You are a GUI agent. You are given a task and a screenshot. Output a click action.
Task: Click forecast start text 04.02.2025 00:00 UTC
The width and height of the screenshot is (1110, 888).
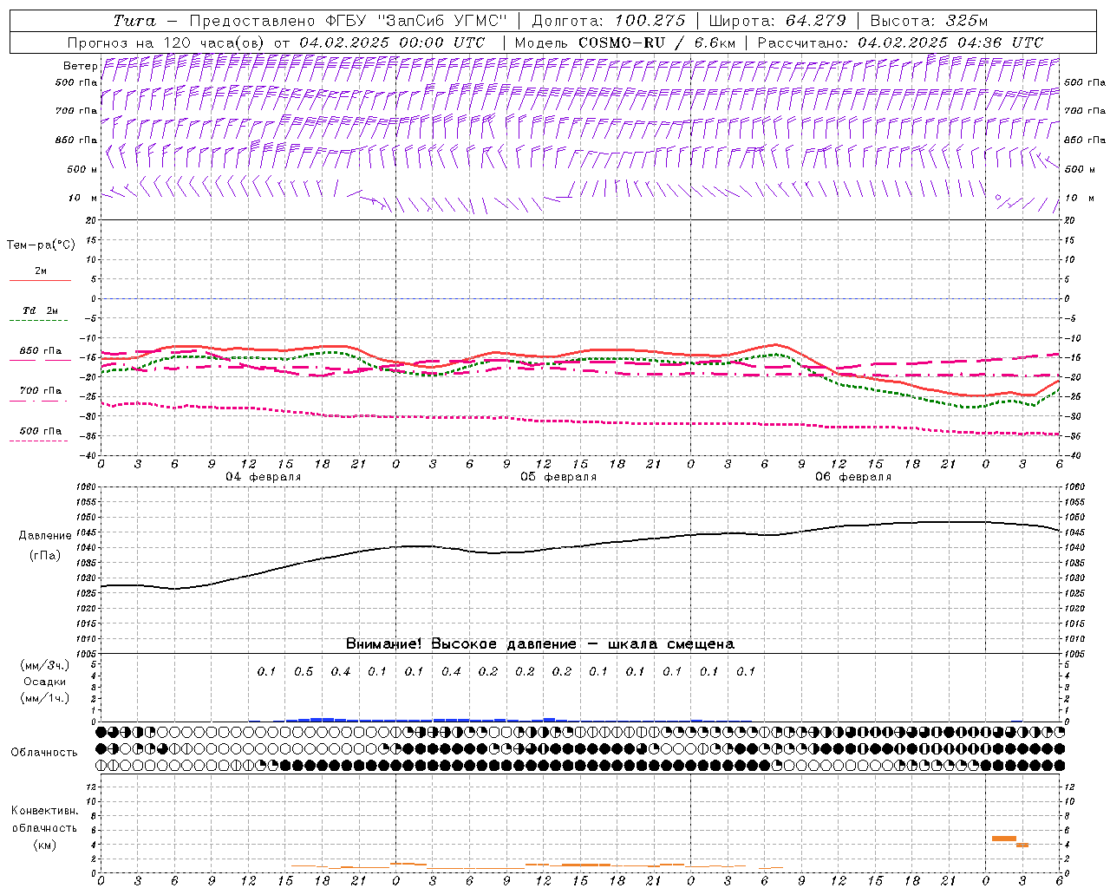point(392,42)
